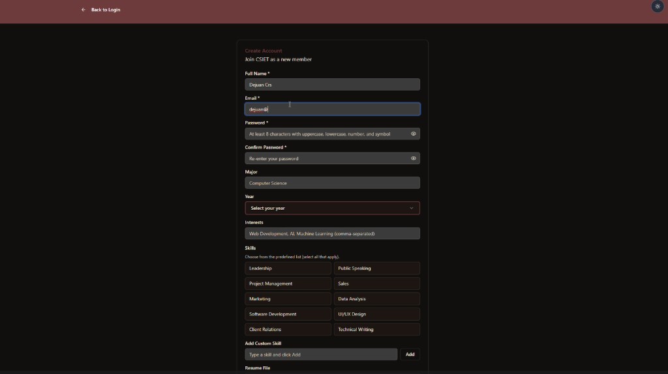
Task: Toggle the Software Development skill
Action: pos(288,315)
